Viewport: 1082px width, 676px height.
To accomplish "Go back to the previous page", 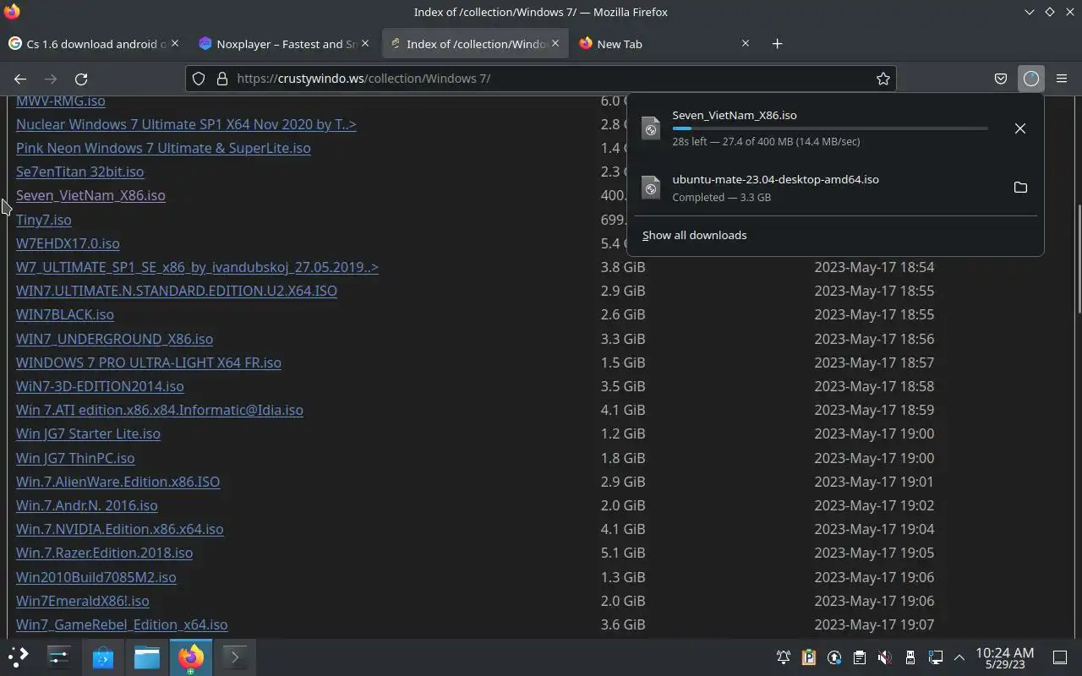I will 20,79.
